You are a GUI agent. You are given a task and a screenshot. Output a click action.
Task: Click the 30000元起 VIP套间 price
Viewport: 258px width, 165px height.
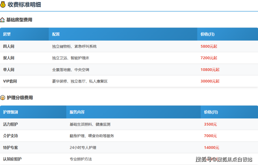pos(210,81)
